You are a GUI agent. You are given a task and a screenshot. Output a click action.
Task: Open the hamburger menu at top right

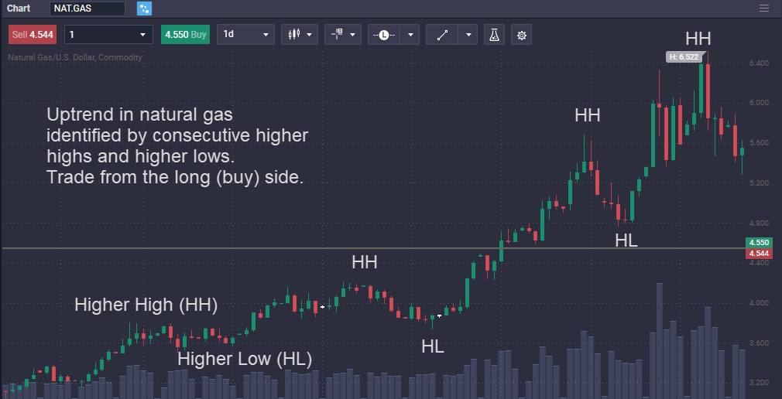[765, 9]
